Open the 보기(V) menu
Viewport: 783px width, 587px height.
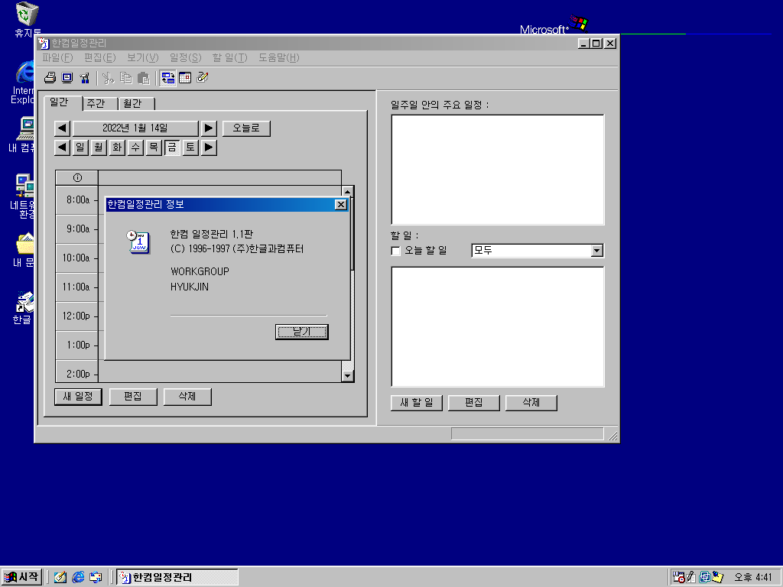[142, 58]
